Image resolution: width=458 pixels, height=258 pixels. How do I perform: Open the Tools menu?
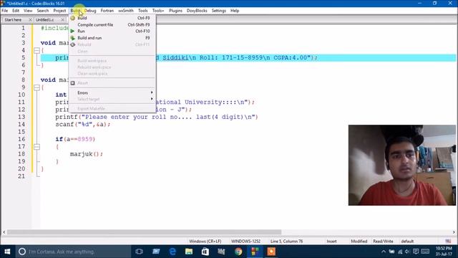tap(143, 11)
